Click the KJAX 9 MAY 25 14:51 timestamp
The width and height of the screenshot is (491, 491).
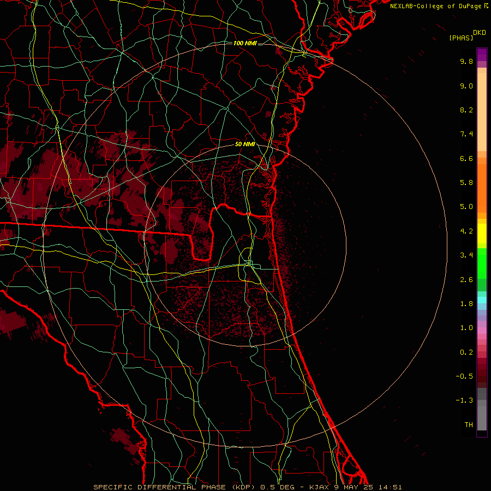(x=355, y=487)
